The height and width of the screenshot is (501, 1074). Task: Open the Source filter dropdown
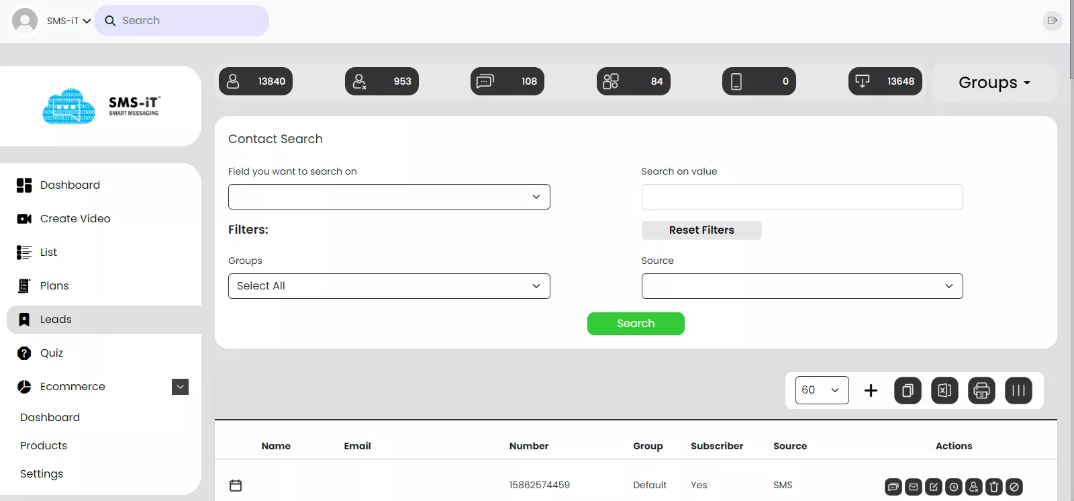tap(801, 286)
